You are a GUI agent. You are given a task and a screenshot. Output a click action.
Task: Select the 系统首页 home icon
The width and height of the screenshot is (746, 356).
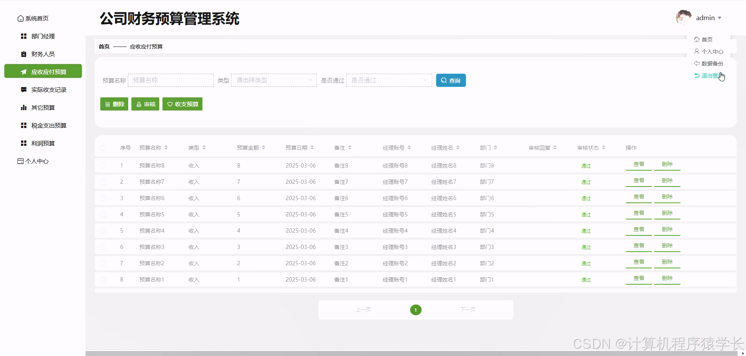coord(21,18)
